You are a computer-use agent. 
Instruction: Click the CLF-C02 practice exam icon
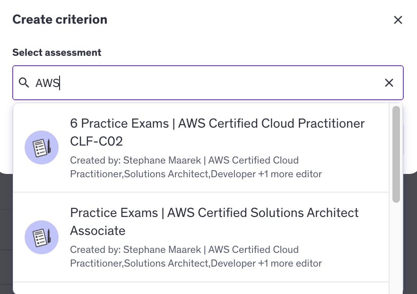click(42, 147)
